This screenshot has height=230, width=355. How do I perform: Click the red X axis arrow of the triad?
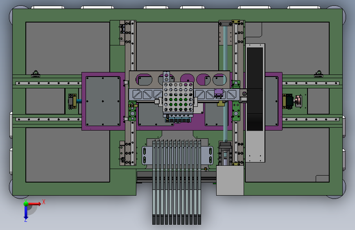tap(34, 204)
